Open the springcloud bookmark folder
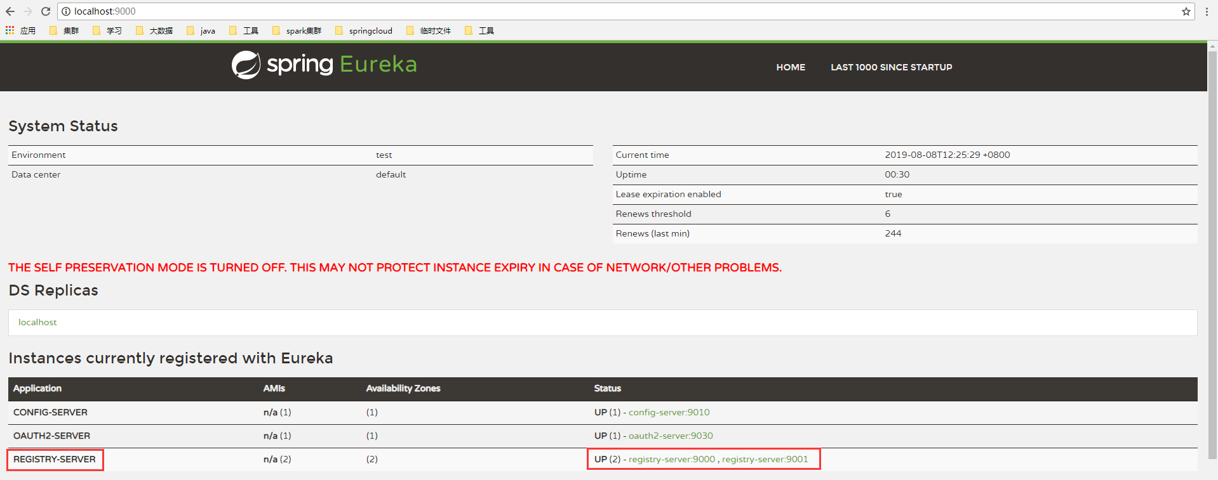Viewport: 1218px width, 480px height. (364, 30)
